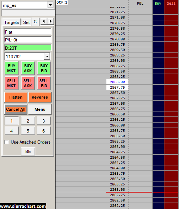Image resolution: width=179 pixels, height=209 pixels.
Task: Open the 110762 account dropdown
Action: point(47,56)
